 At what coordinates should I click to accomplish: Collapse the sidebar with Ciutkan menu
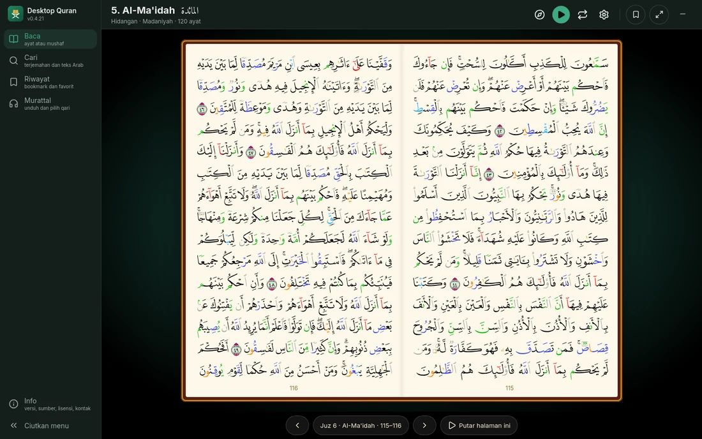pos(50,426)
